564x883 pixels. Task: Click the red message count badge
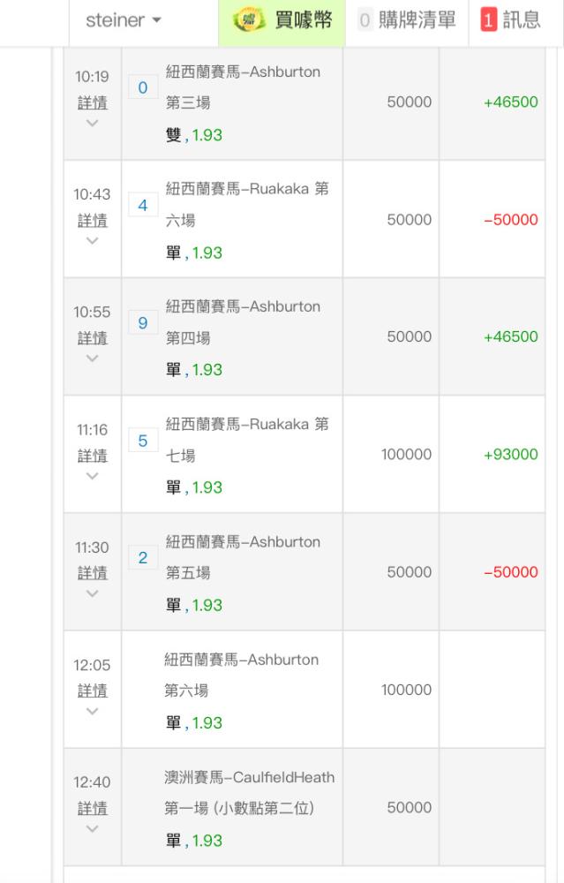pyautogui.click(x=489, y=20)
